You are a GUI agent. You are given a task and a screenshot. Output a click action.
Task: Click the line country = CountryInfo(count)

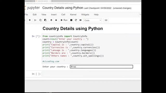60,42
